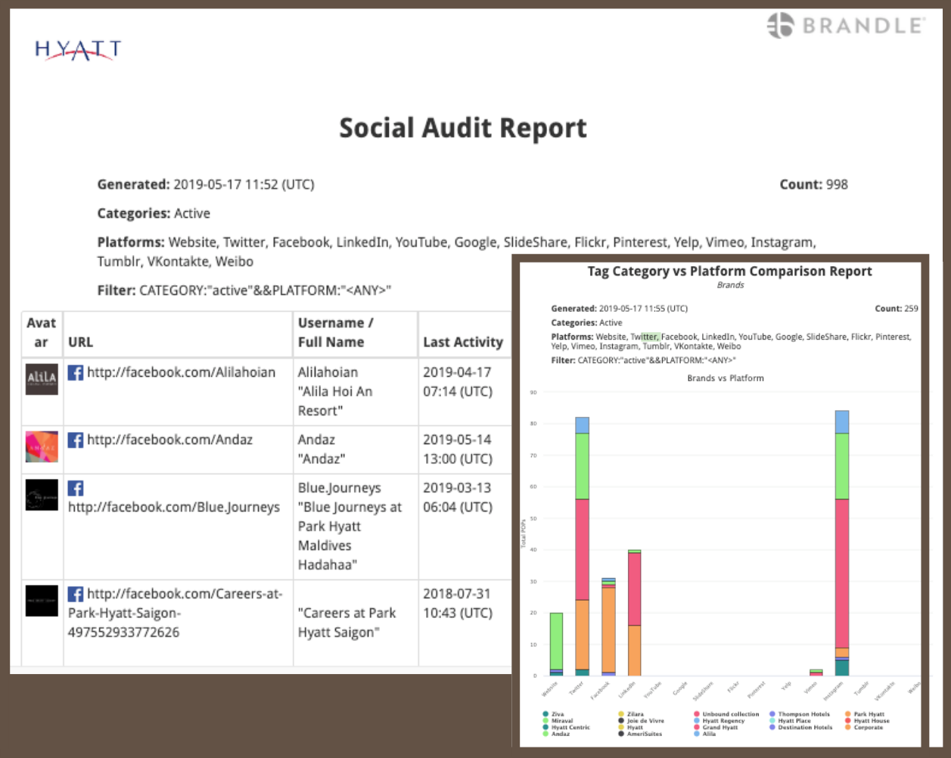
Task: Toggle the Destination Hotels legend entry
Action: click(800, 728)
